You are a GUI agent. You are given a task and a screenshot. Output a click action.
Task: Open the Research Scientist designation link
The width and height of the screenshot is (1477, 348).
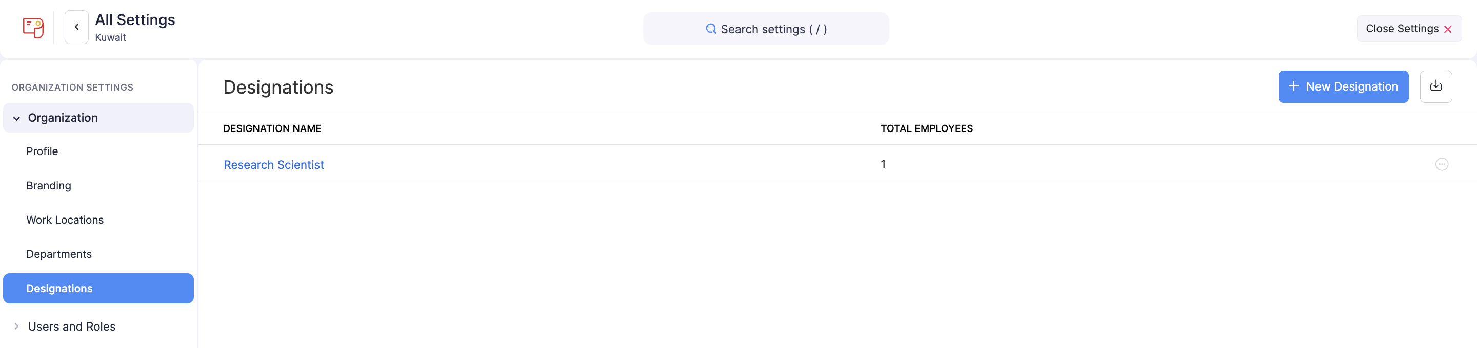[273, 165]
